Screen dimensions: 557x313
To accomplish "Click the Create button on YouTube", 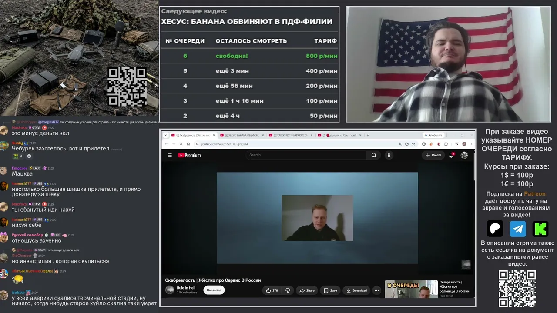I will (433, 155).
